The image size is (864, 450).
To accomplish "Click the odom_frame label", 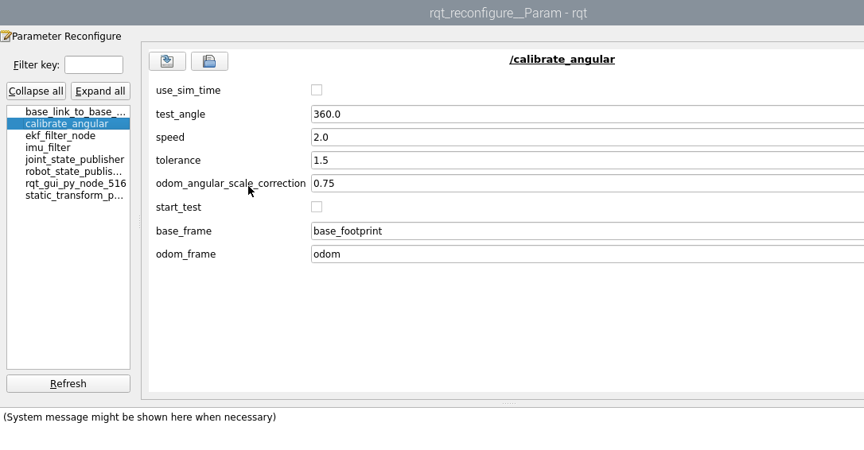I will tap(185, 254).
